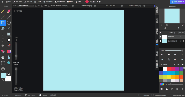
Task: Select the blue blob Smudge tool
Action: (9, 63)
